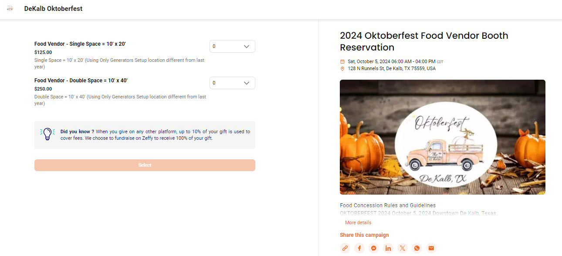Viewport: 562px width, 256px height.
Task: Open Double Space quantity dropdown
Action: tap(232, 83)
